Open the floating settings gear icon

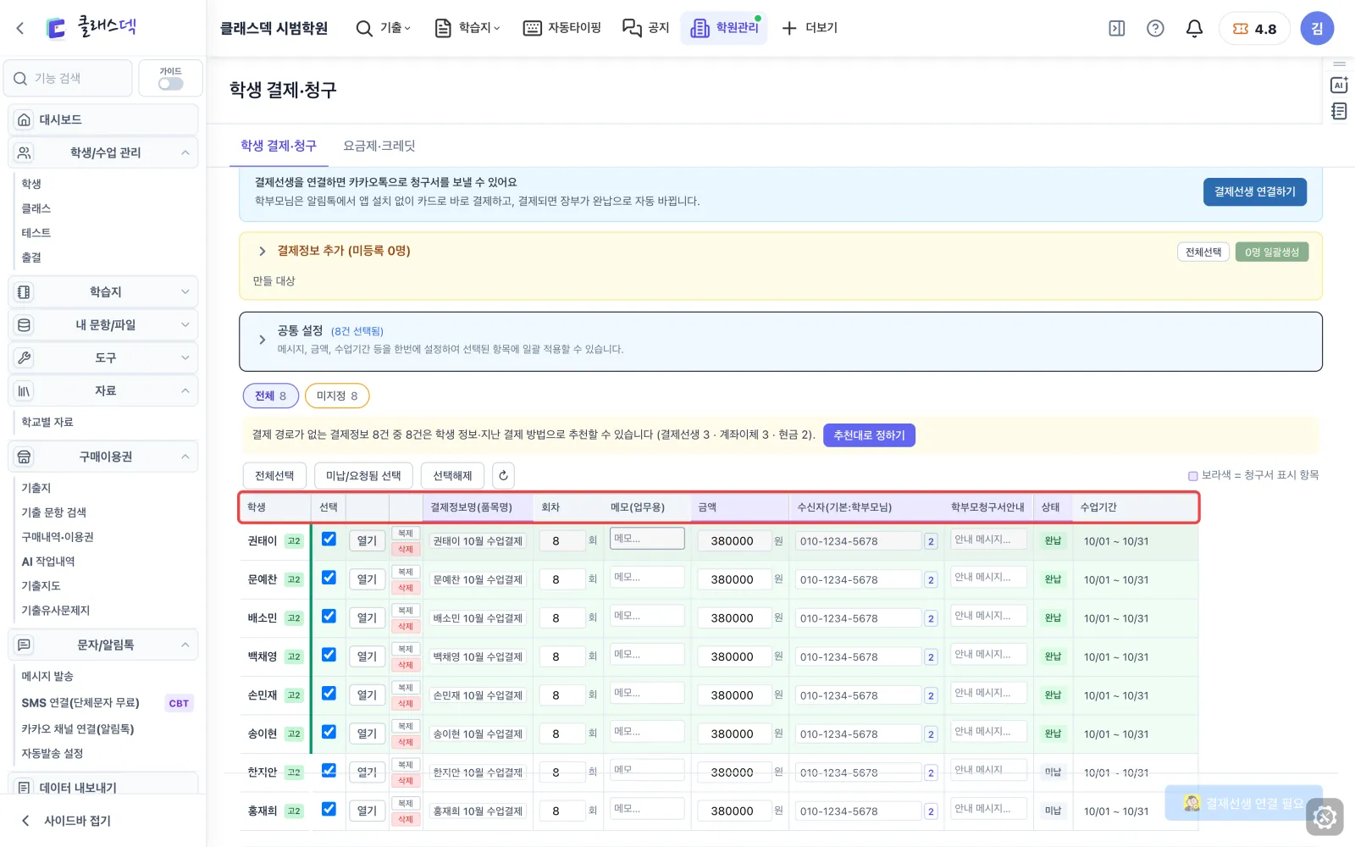click(1325, 817)
